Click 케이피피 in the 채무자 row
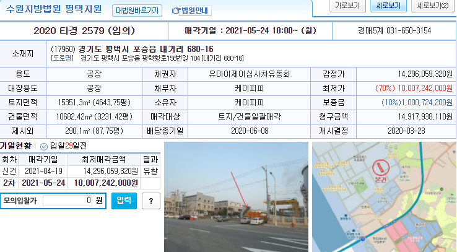Viewport: 457px width, 252px height. coord(250,89)
